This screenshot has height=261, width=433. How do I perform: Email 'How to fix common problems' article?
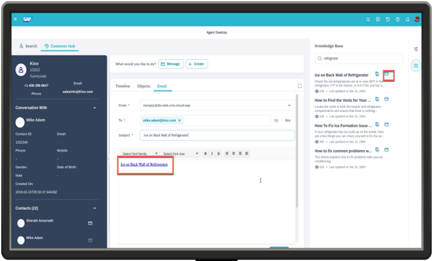tap(386, 150)
